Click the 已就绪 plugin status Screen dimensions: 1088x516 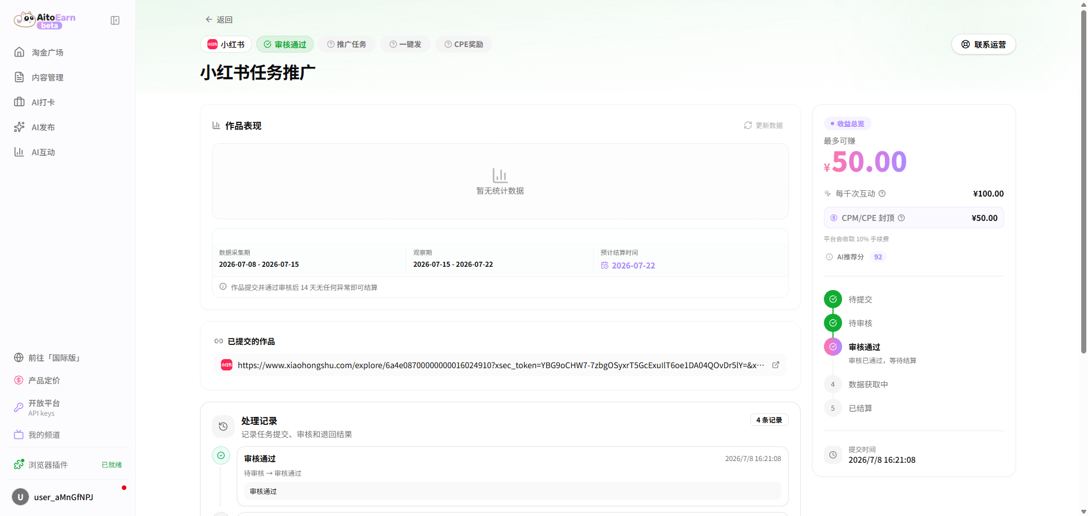[x=112, y=464]
